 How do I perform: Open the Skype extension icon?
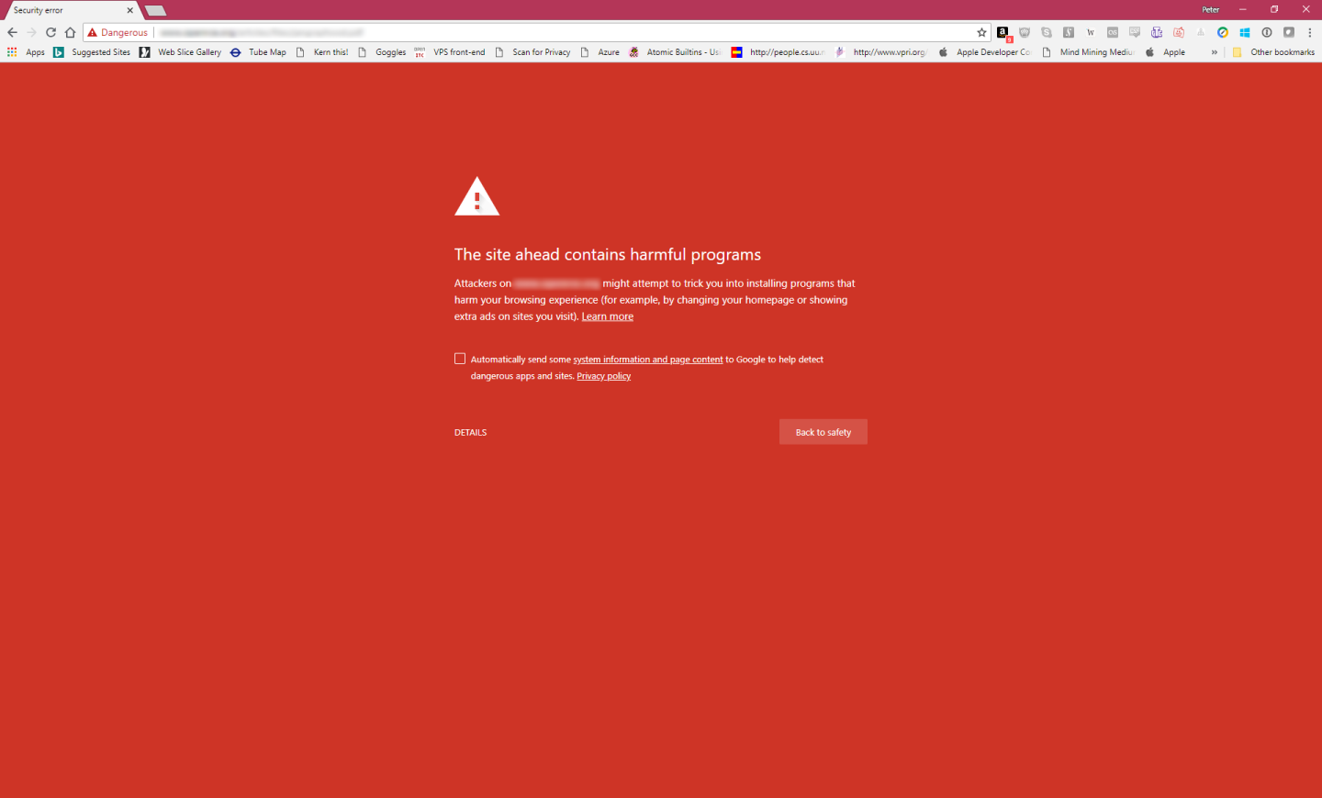1046,31
